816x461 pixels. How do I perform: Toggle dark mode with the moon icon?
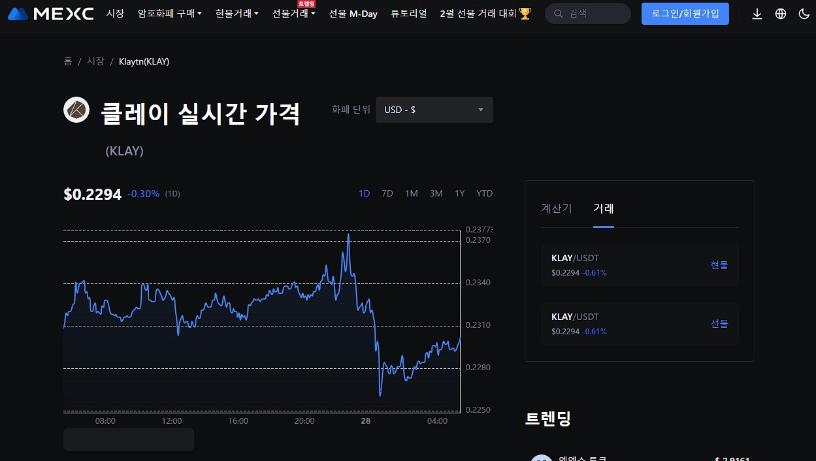tap(804, 13)
